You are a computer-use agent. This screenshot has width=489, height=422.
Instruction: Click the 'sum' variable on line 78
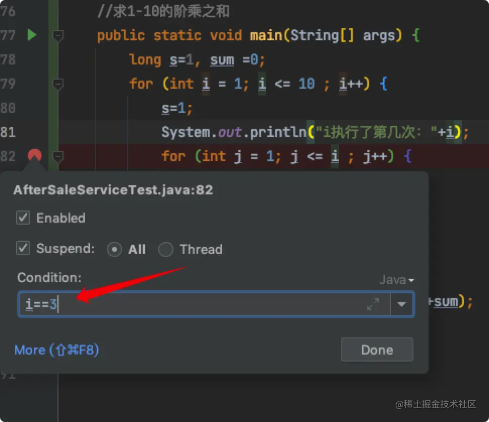pyautogui.click(x=222, y=59)
